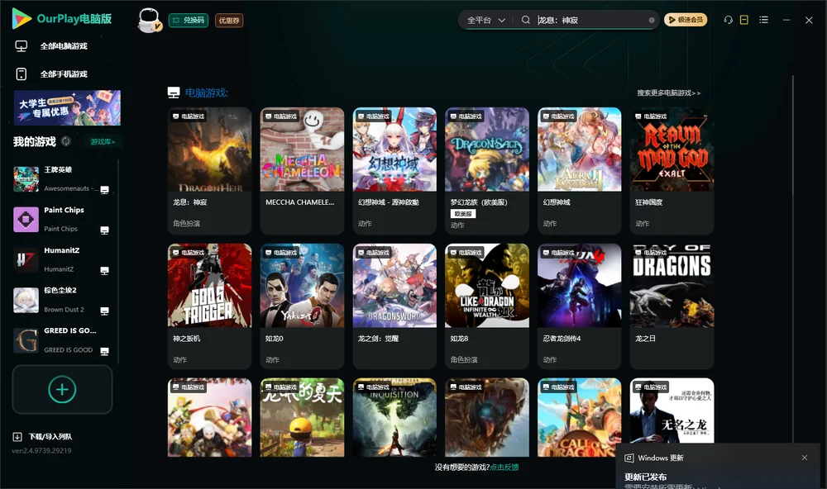This screenshot has height=489, width=827.
Task: Click the yellow mini-mode window icon
Action: (743, 20)
